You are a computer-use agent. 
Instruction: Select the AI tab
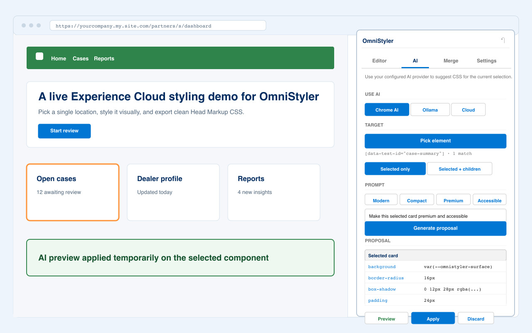click(x=415, y=61)
